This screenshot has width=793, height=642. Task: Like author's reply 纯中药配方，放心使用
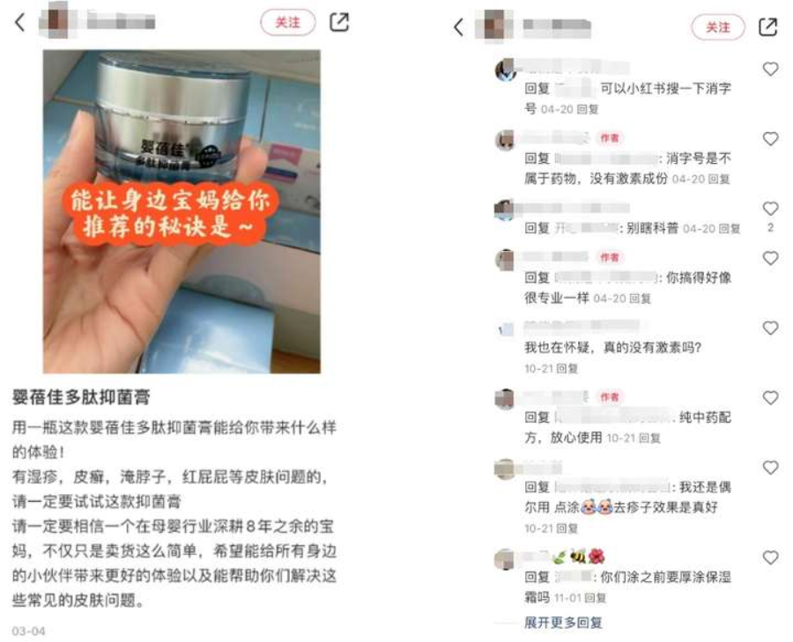pos(770,398)
